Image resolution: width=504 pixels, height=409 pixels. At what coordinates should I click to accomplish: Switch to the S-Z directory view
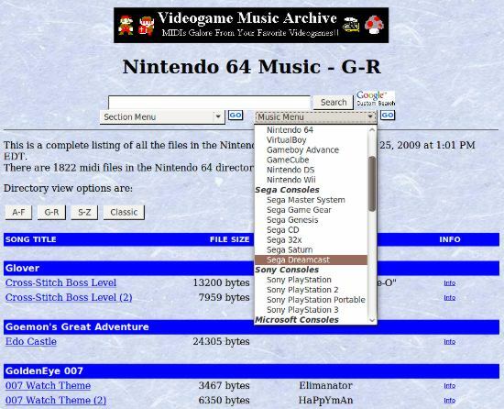click(84, 213)
